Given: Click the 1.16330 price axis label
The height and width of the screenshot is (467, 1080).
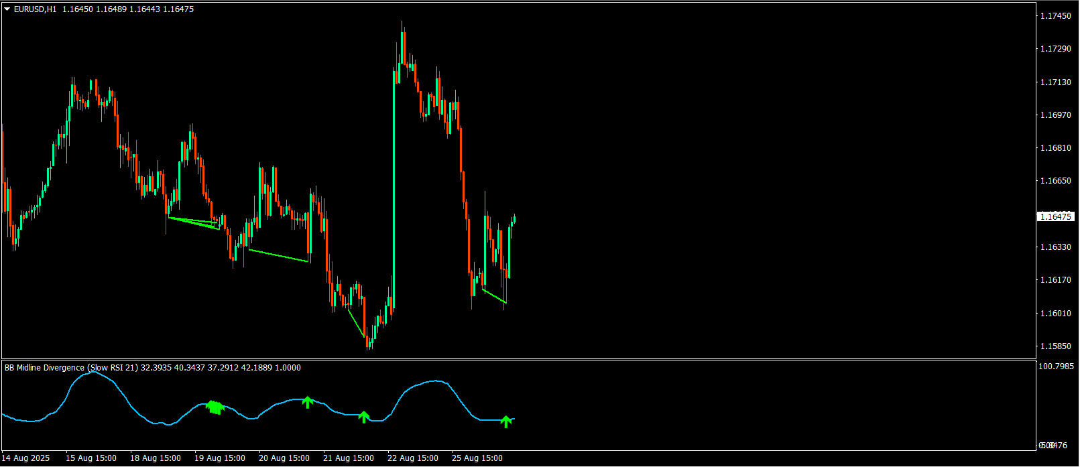Looking at the screenshot, I should 1055,247.
